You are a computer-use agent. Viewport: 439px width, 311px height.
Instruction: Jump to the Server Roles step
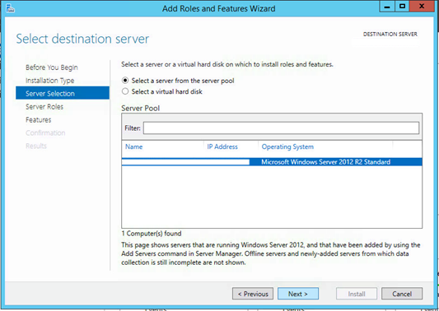[44, 107]
